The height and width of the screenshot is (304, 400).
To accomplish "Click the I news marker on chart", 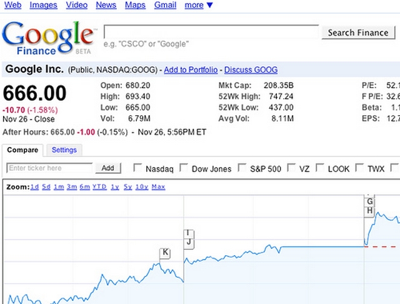I will (x=189, y=233).
